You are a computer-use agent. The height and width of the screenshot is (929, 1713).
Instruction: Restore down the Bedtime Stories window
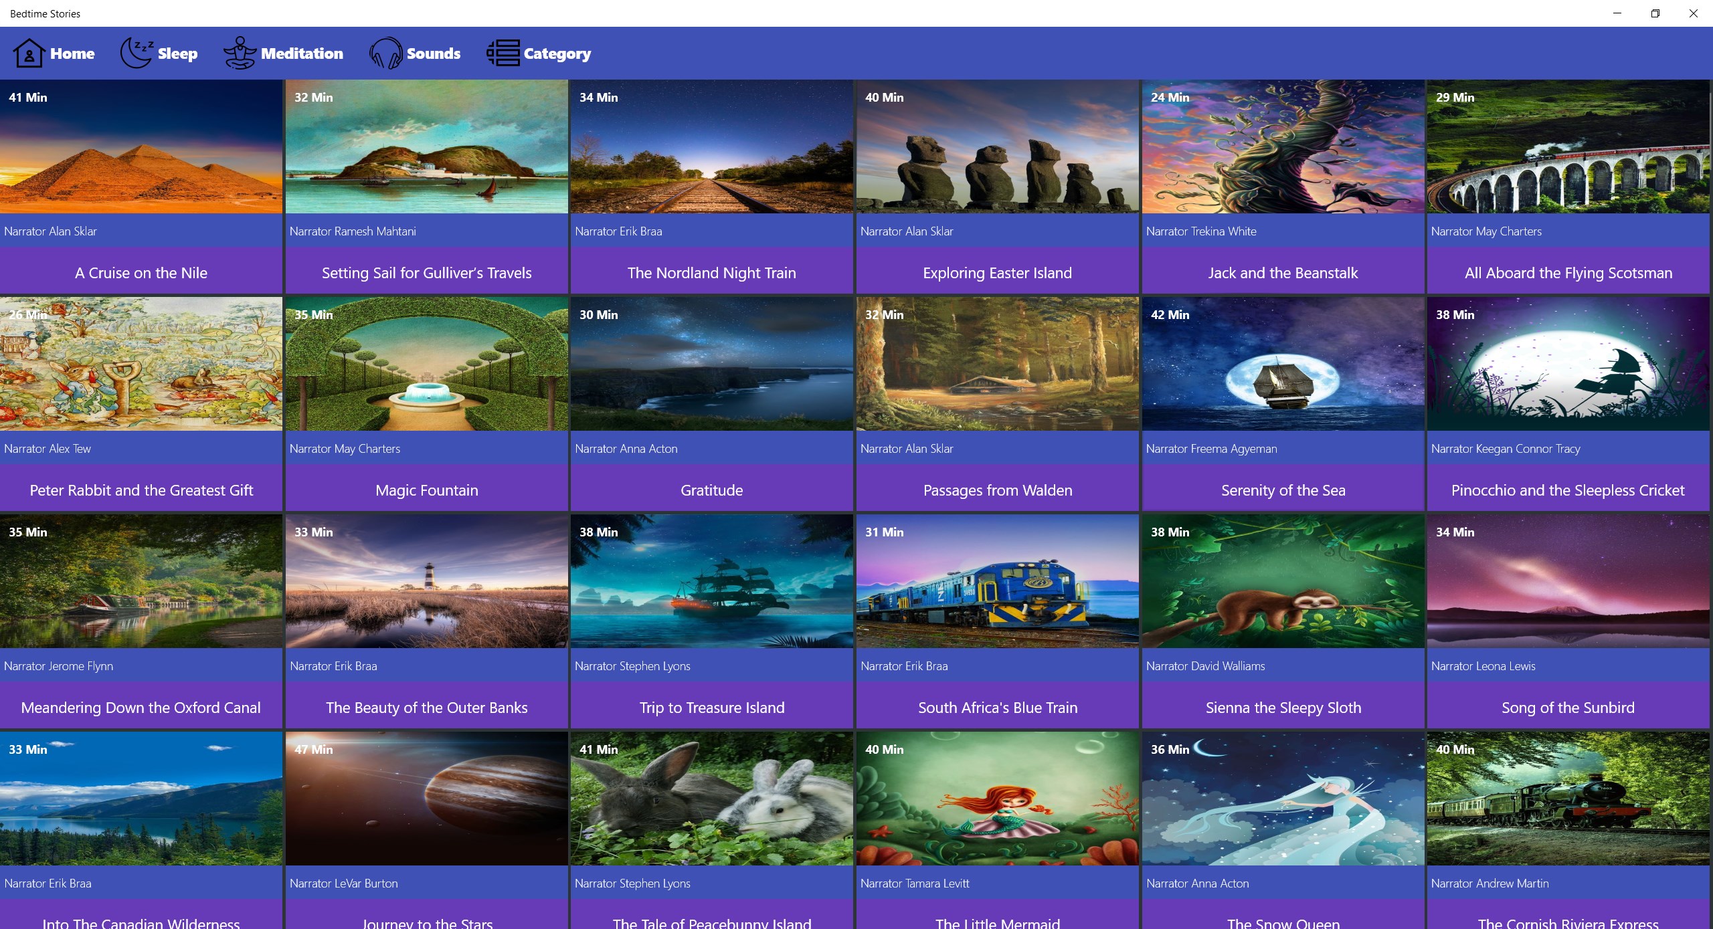coord(1655,13)
